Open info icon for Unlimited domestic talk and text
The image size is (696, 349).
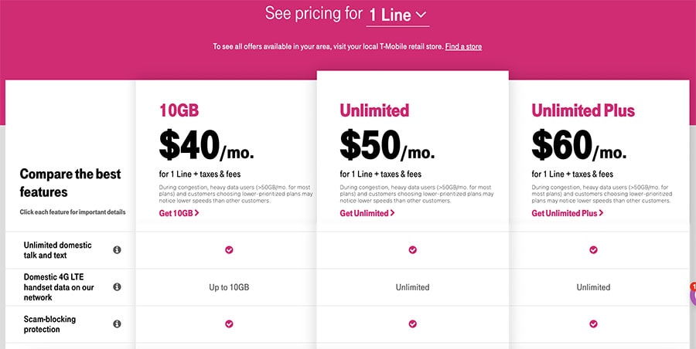tap(118, 250)
